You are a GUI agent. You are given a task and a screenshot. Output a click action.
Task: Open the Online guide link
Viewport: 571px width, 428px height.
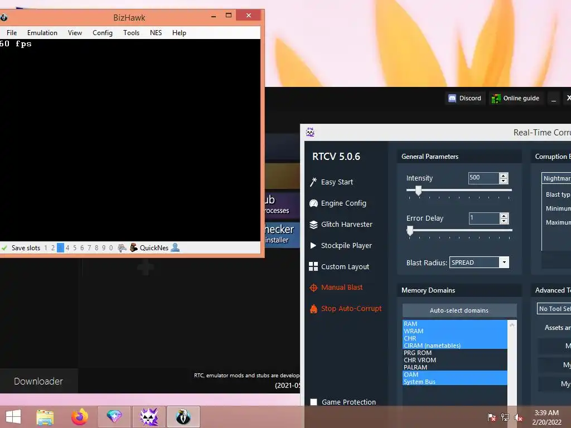521,98
